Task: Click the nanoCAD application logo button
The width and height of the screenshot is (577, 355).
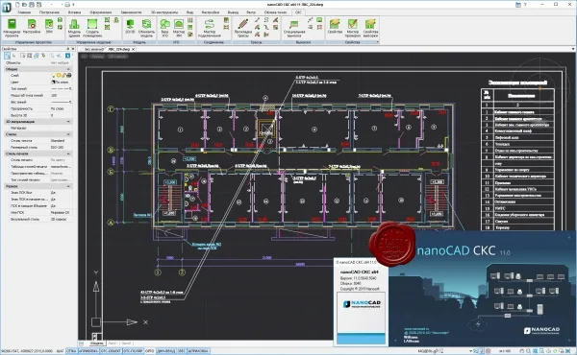Action: [x=6, y=7]
